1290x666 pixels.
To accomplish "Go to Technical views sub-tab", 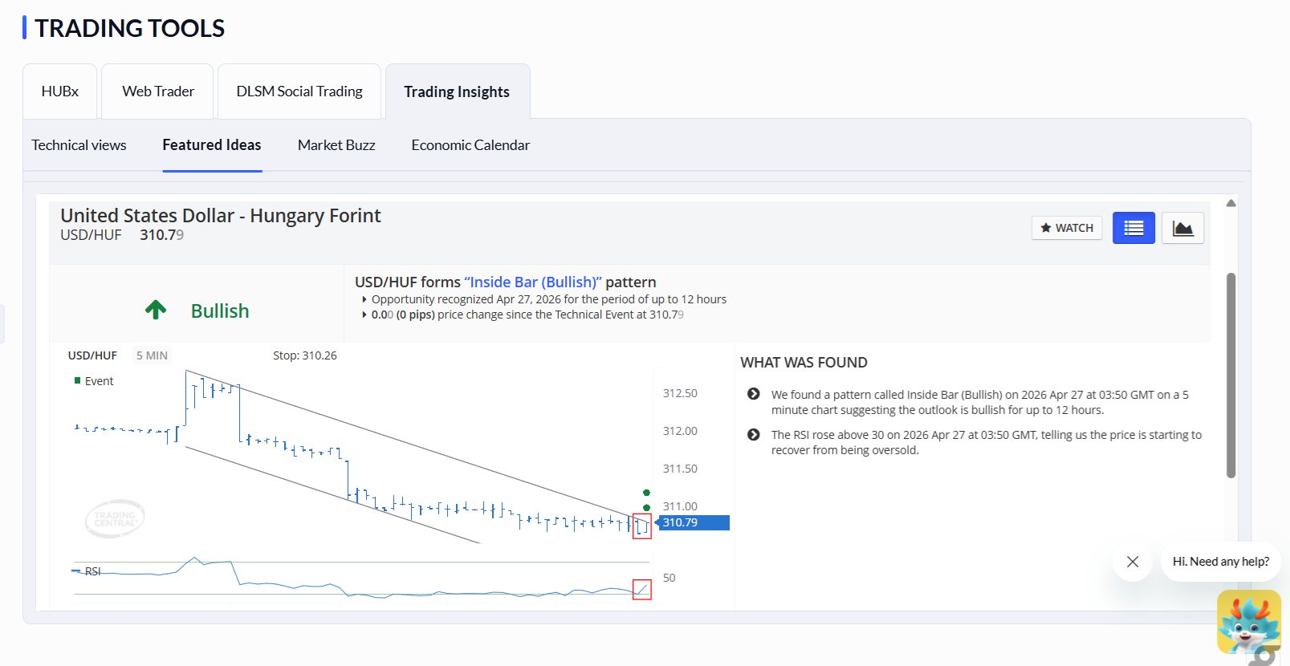I will point(79,145).
